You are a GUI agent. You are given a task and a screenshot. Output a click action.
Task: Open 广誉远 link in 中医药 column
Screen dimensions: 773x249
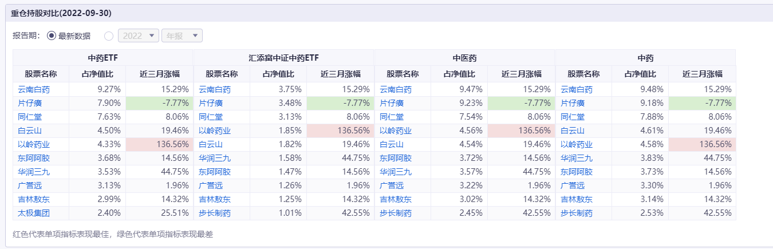392,185
